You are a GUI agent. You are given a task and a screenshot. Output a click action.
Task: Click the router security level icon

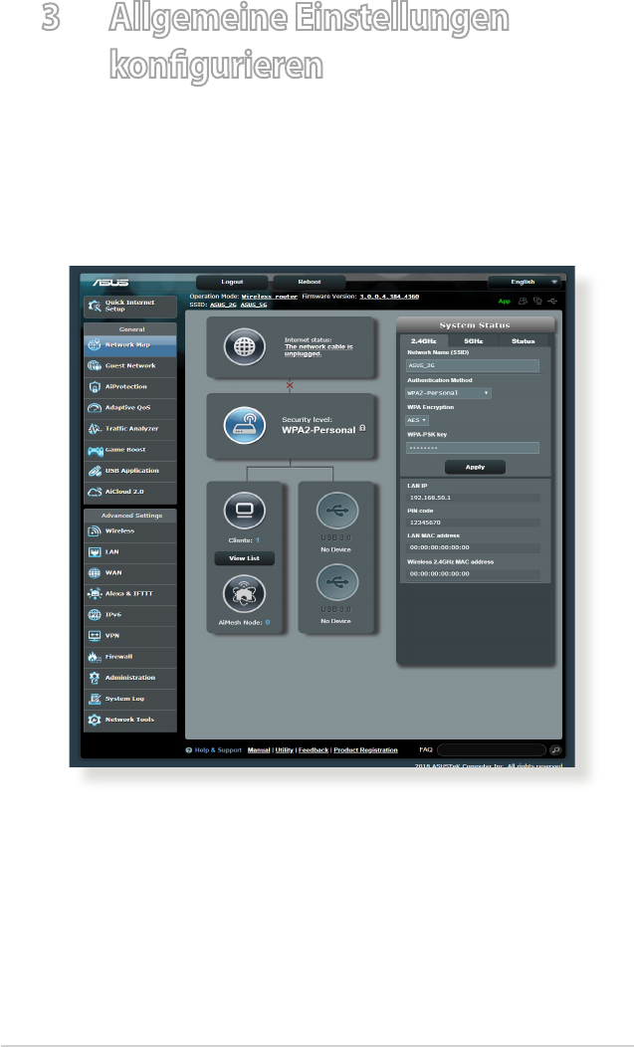(x=244, y=426)
